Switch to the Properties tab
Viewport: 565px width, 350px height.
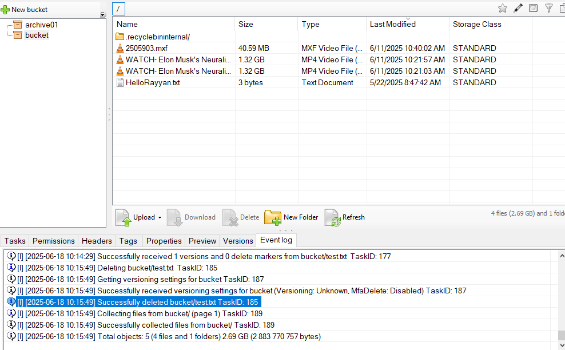pyautogui.click(x=164, y=241)
